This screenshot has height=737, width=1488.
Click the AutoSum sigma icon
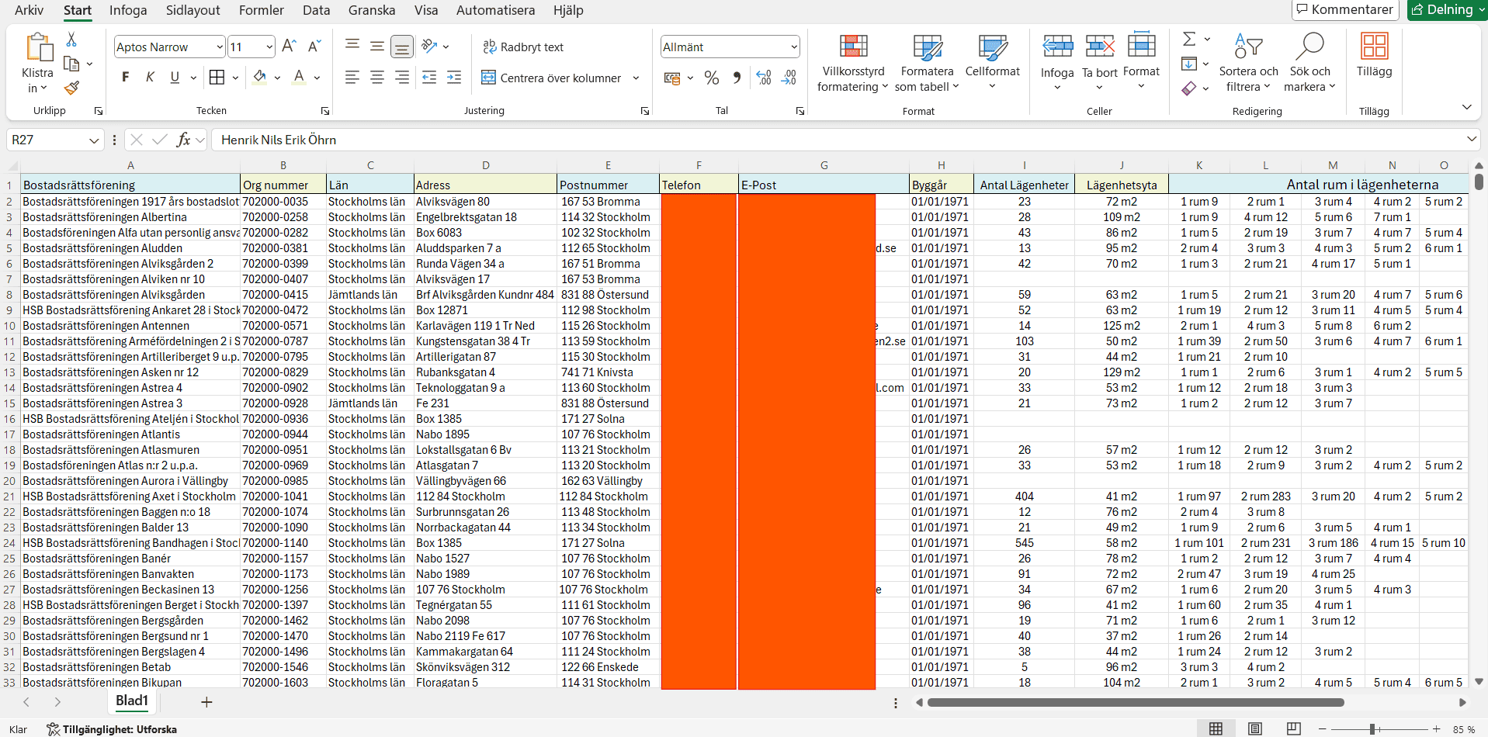[x=1189, y=39]
